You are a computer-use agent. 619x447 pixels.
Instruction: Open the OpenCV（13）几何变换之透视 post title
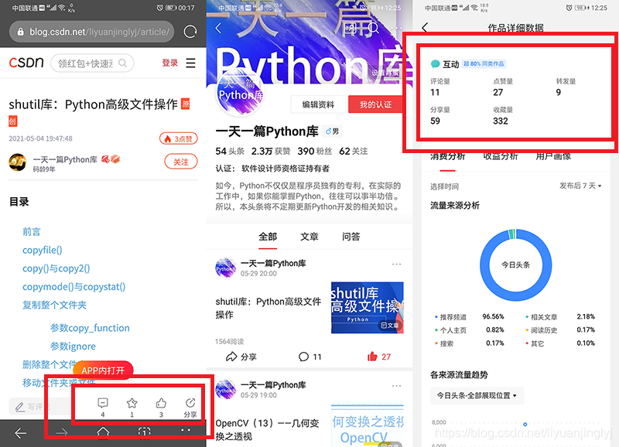click(x=267, y=430)
